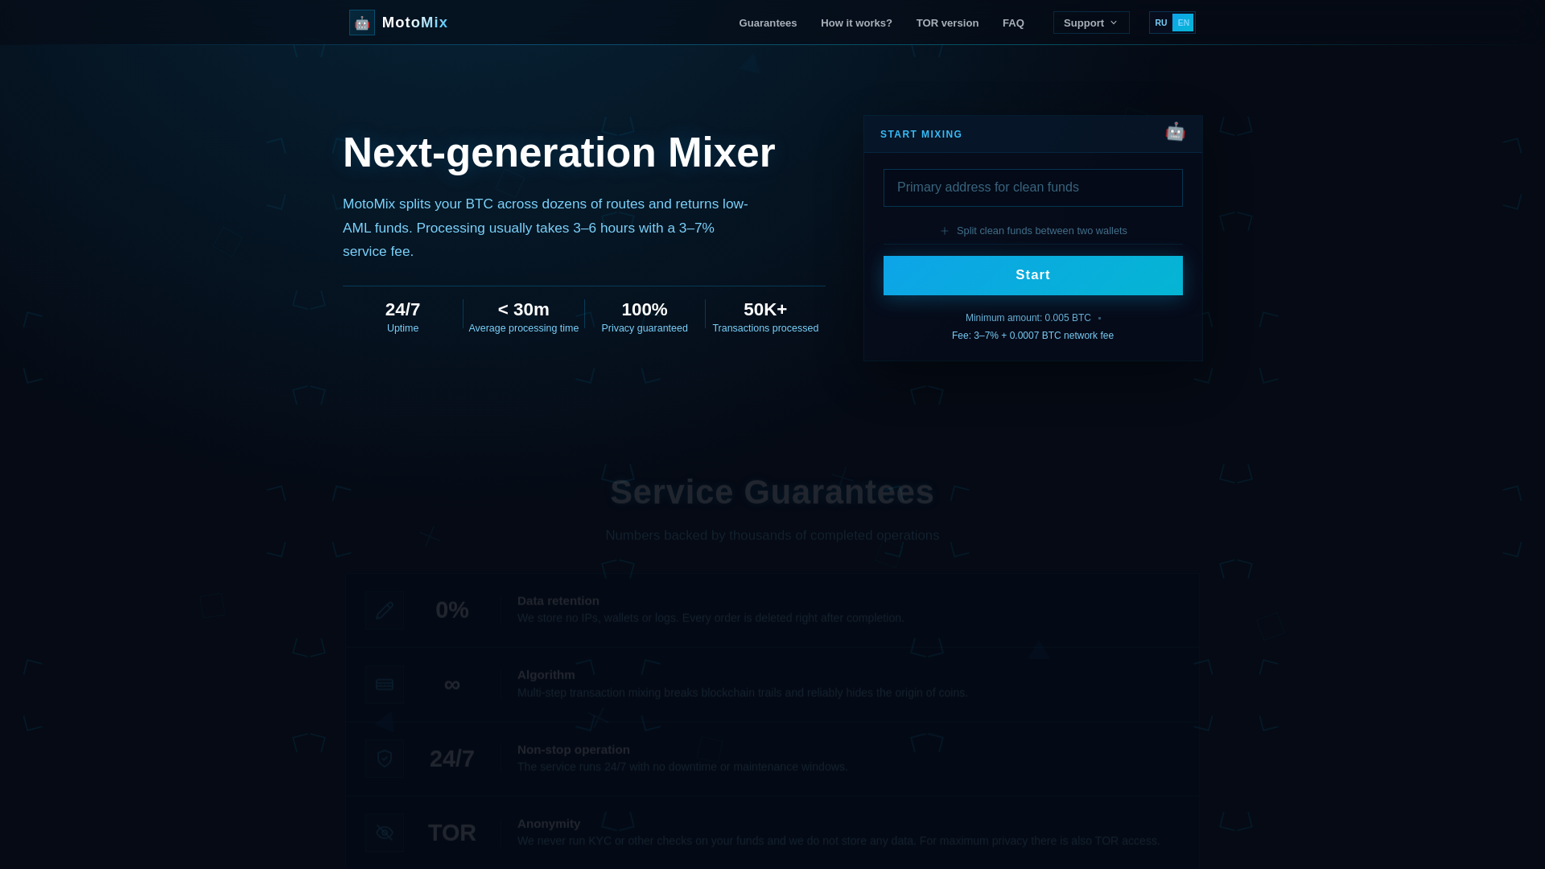Click the Data retention row title
This screenshot has width=1545, height=869.
point(558,601)
